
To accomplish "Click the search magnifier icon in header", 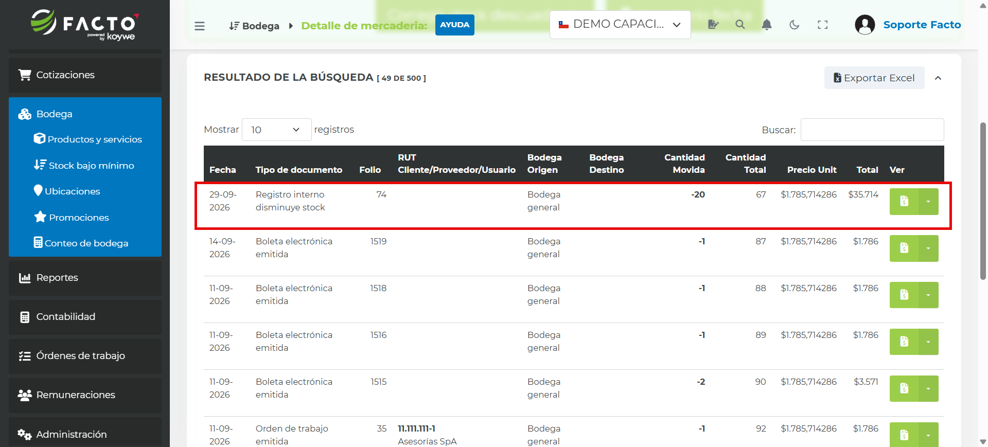I will coord(740,25).
